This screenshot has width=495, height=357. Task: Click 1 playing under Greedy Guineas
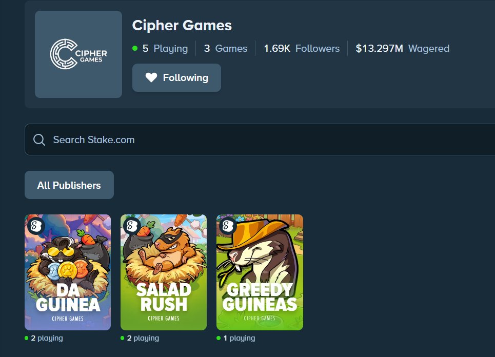pos(239,338)
